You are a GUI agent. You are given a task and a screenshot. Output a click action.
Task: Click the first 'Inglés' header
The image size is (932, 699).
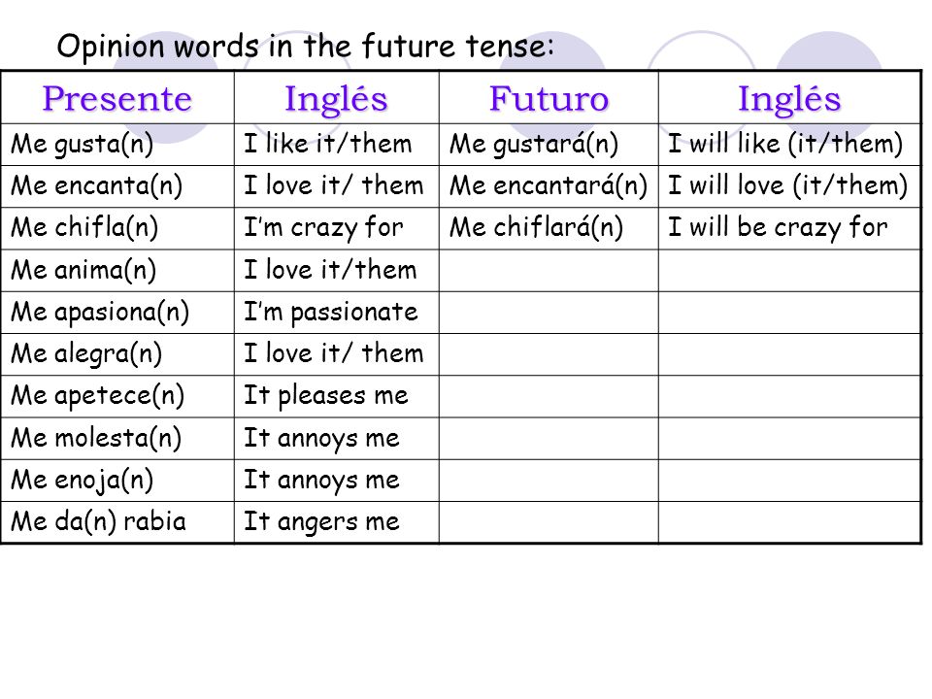pos(337,98)
